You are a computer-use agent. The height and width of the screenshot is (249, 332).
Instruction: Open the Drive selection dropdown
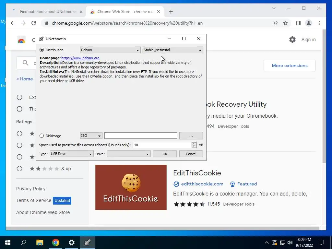pos(129,154)
